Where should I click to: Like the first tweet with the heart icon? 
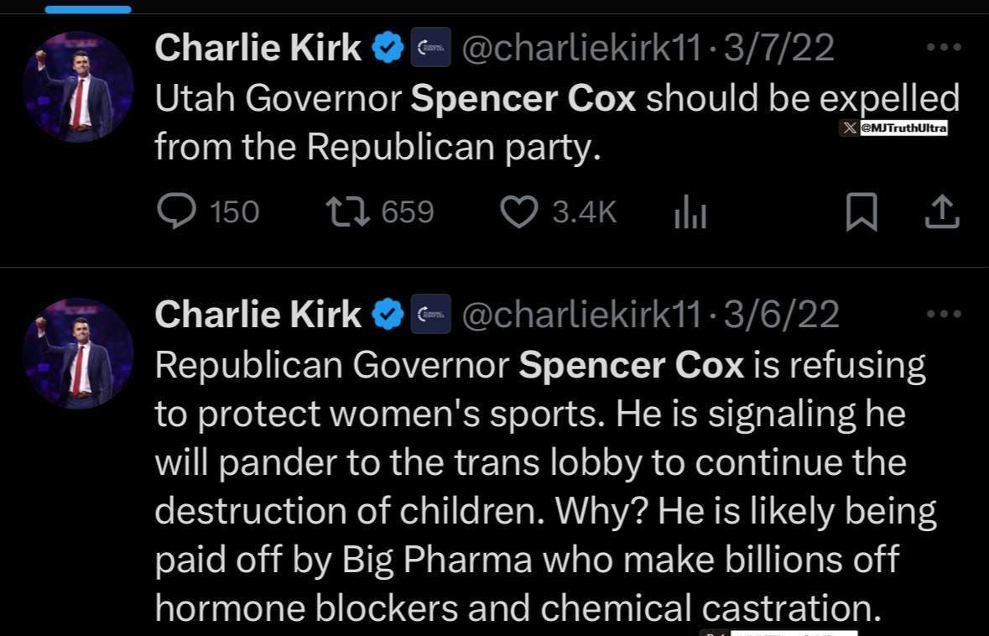[x=518, y=211]
